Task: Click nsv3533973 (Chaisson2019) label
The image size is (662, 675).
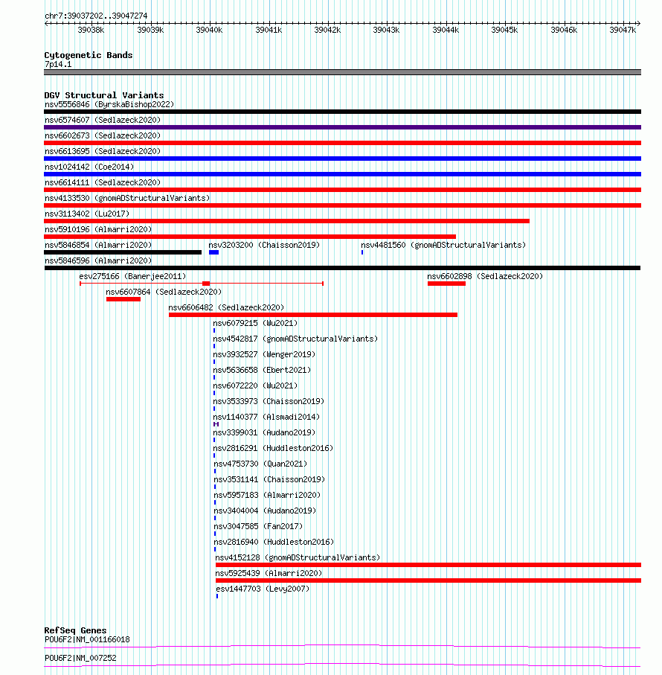Action: pos(269,401)
